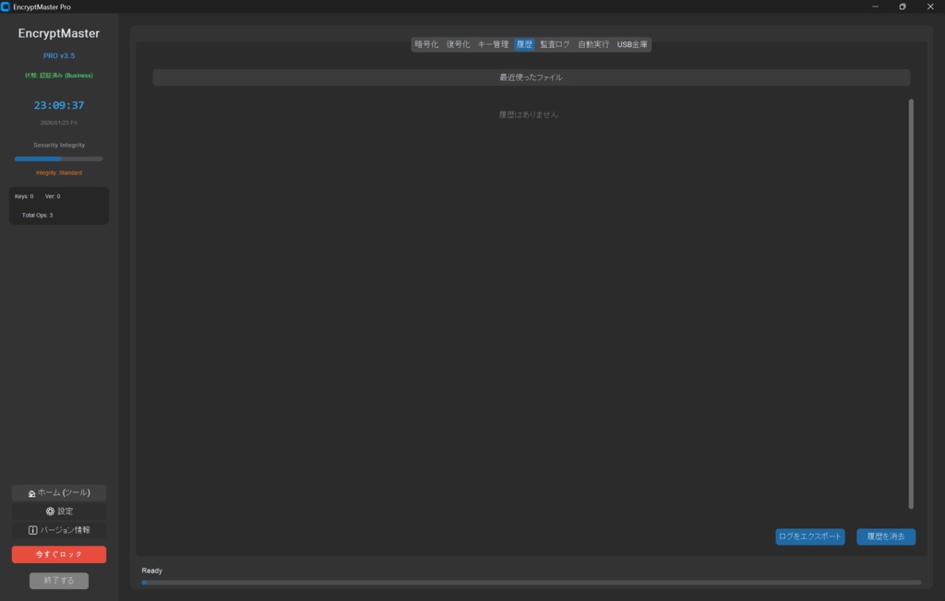
Task: Click the ログをエクスポート button
Action: [x=809, y=536]
